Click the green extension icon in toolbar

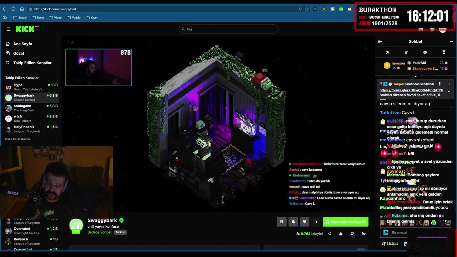click(x=341, y=9)
